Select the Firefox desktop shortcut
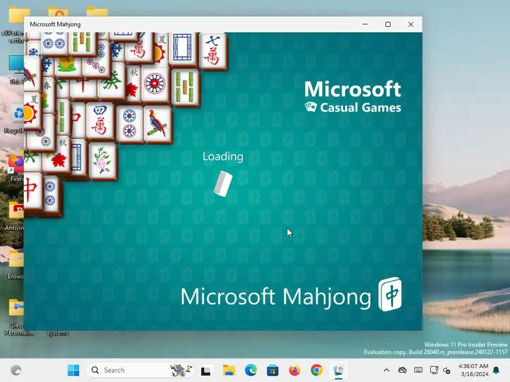The height and width of the screenshot is (382, 510). pos(16,168)
